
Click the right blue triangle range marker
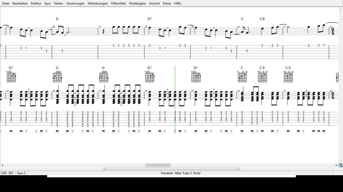[x=238, y=169]
